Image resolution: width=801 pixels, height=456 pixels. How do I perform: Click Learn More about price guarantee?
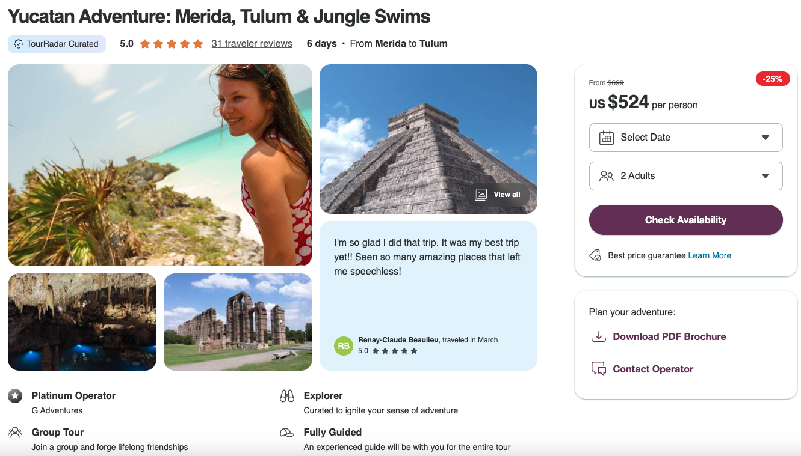[710, 255]
